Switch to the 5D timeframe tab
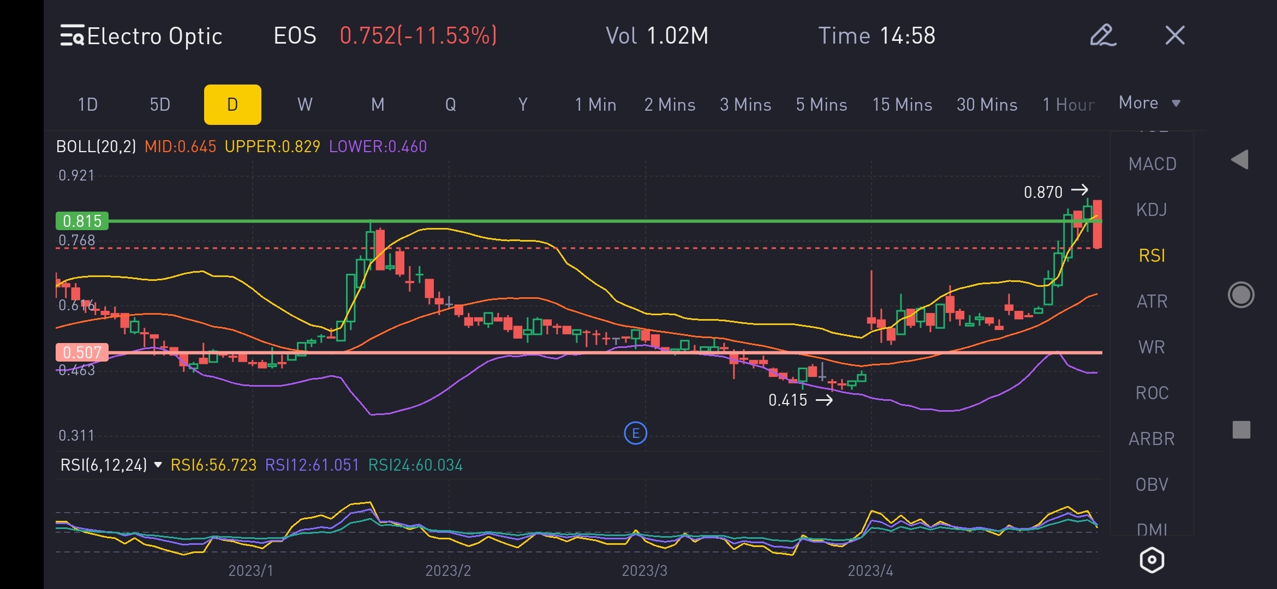This screenshot has height=589, width=1277. (x=160, y=105)
